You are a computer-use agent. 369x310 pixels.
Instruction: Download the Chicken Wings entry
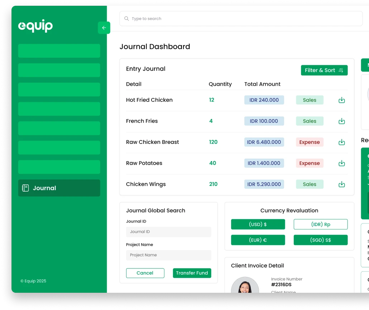pyautogui.click(x=341, y=184)
